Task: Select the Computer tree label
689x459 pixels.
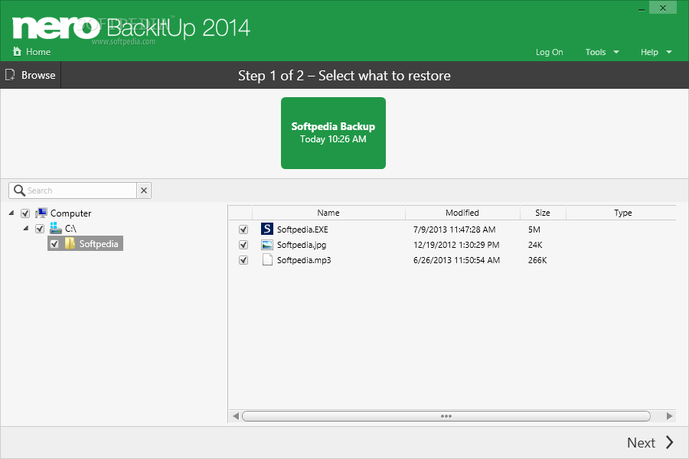Action: [x=70, y=213]
